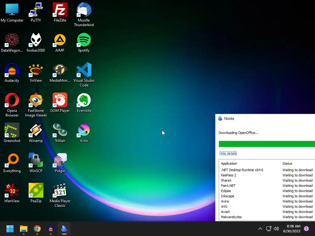Click the Downloading OpenOffice status text
The height and width of the screenshot is (236, 315).
[238, 133]
